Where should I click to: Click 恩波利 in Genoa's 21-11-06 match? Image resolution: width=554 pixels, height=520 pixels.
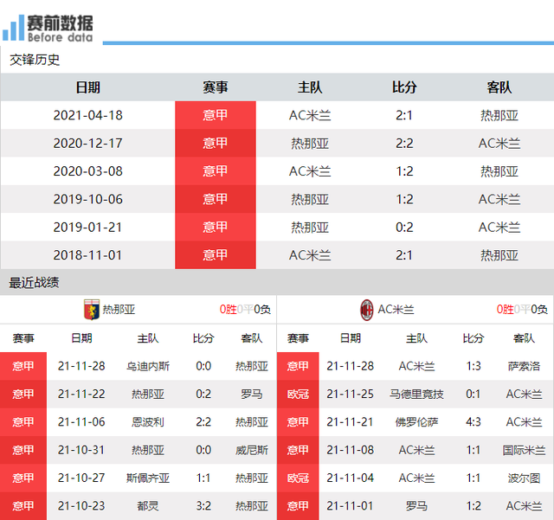pos(148,421)
